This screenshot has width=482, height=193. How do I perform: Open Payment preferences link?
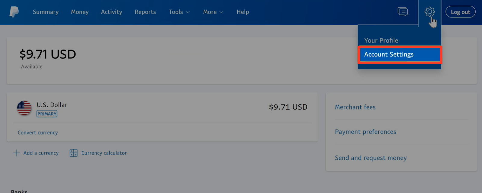point(365,132)
